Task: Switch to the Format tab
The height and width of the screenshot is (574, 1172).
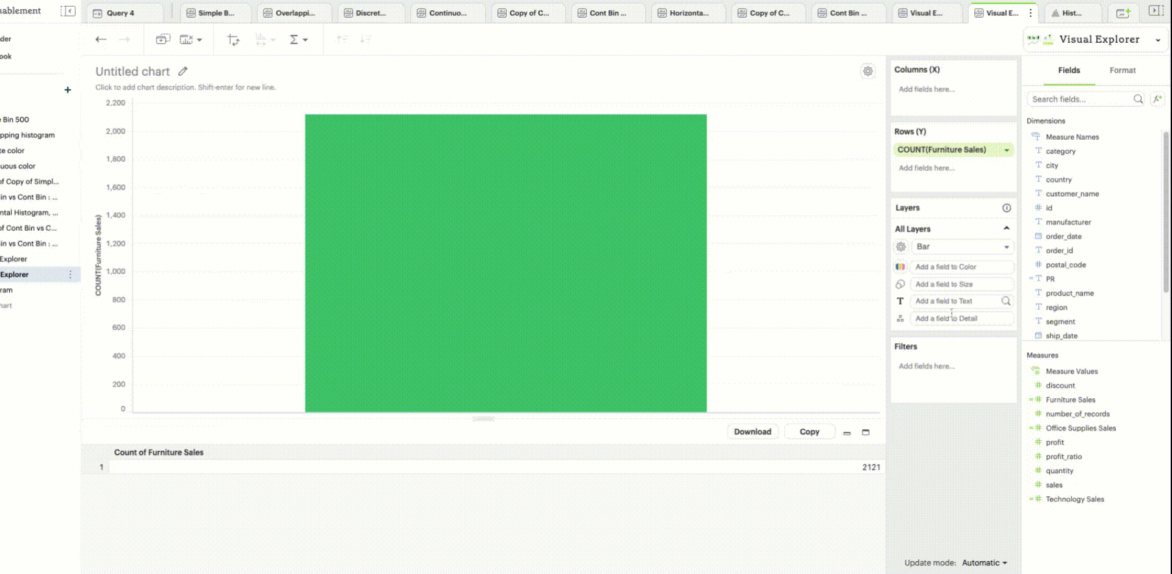Action: [1122, 70]
